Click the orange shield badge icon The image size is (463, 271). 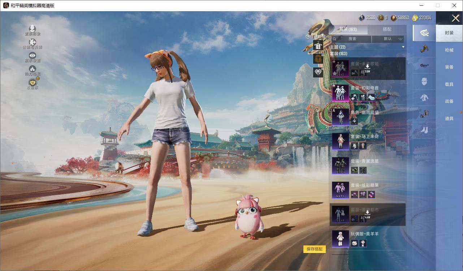pos(318,59)
